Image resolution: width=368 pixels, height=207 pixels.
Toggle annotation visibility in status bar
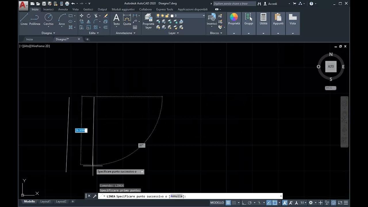[x=285, y=203]
